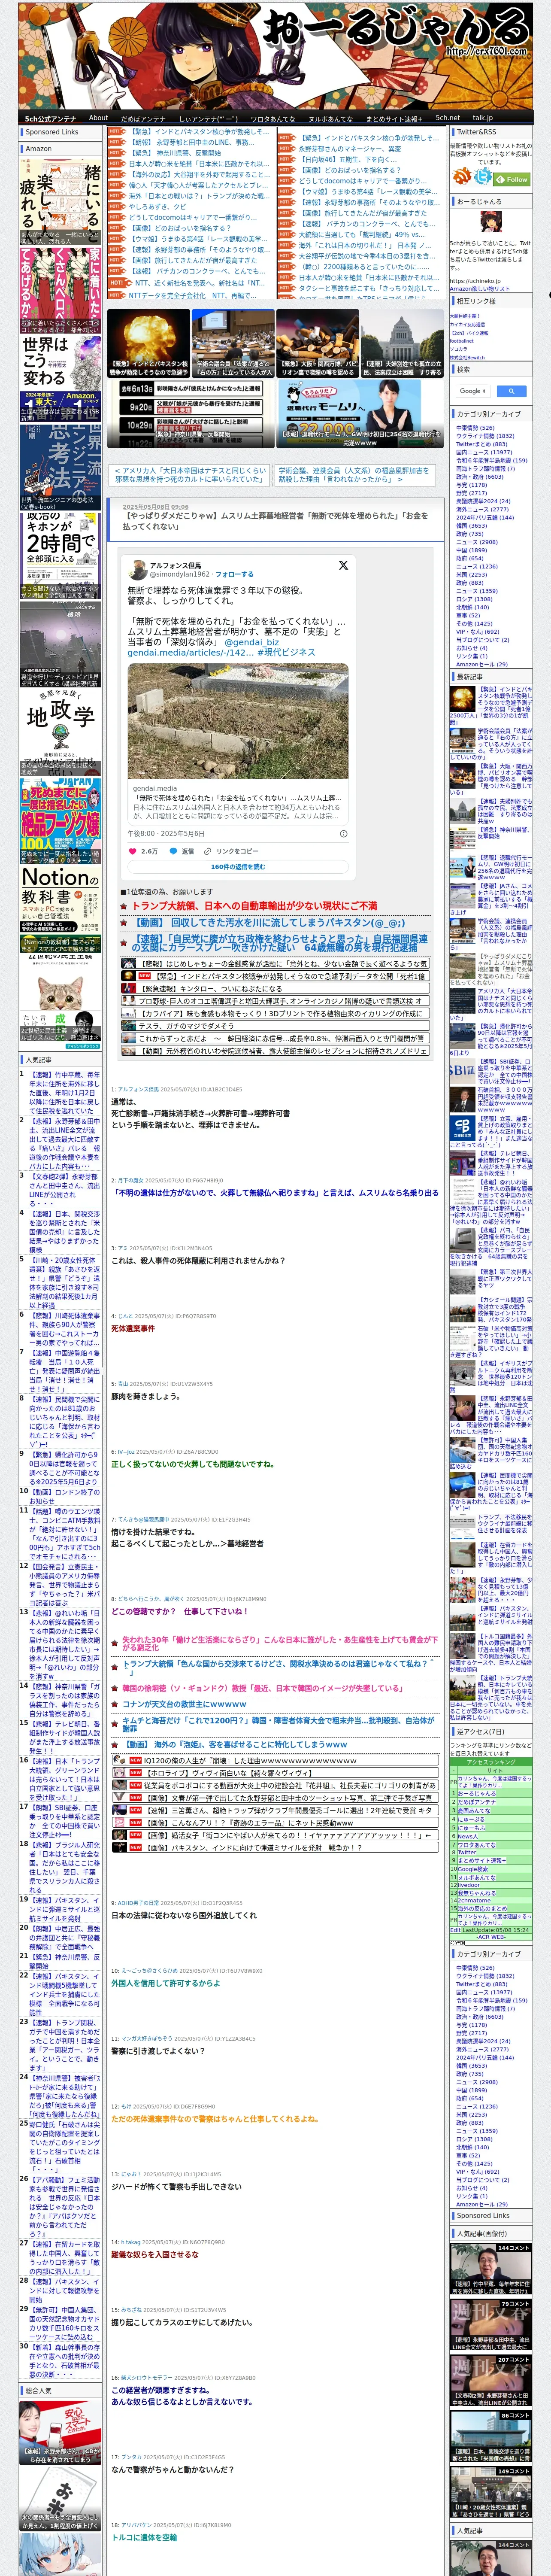551x2576 pixels.
Task: Click the おーるじゃんる site logo banner
Action: (275, 55)
